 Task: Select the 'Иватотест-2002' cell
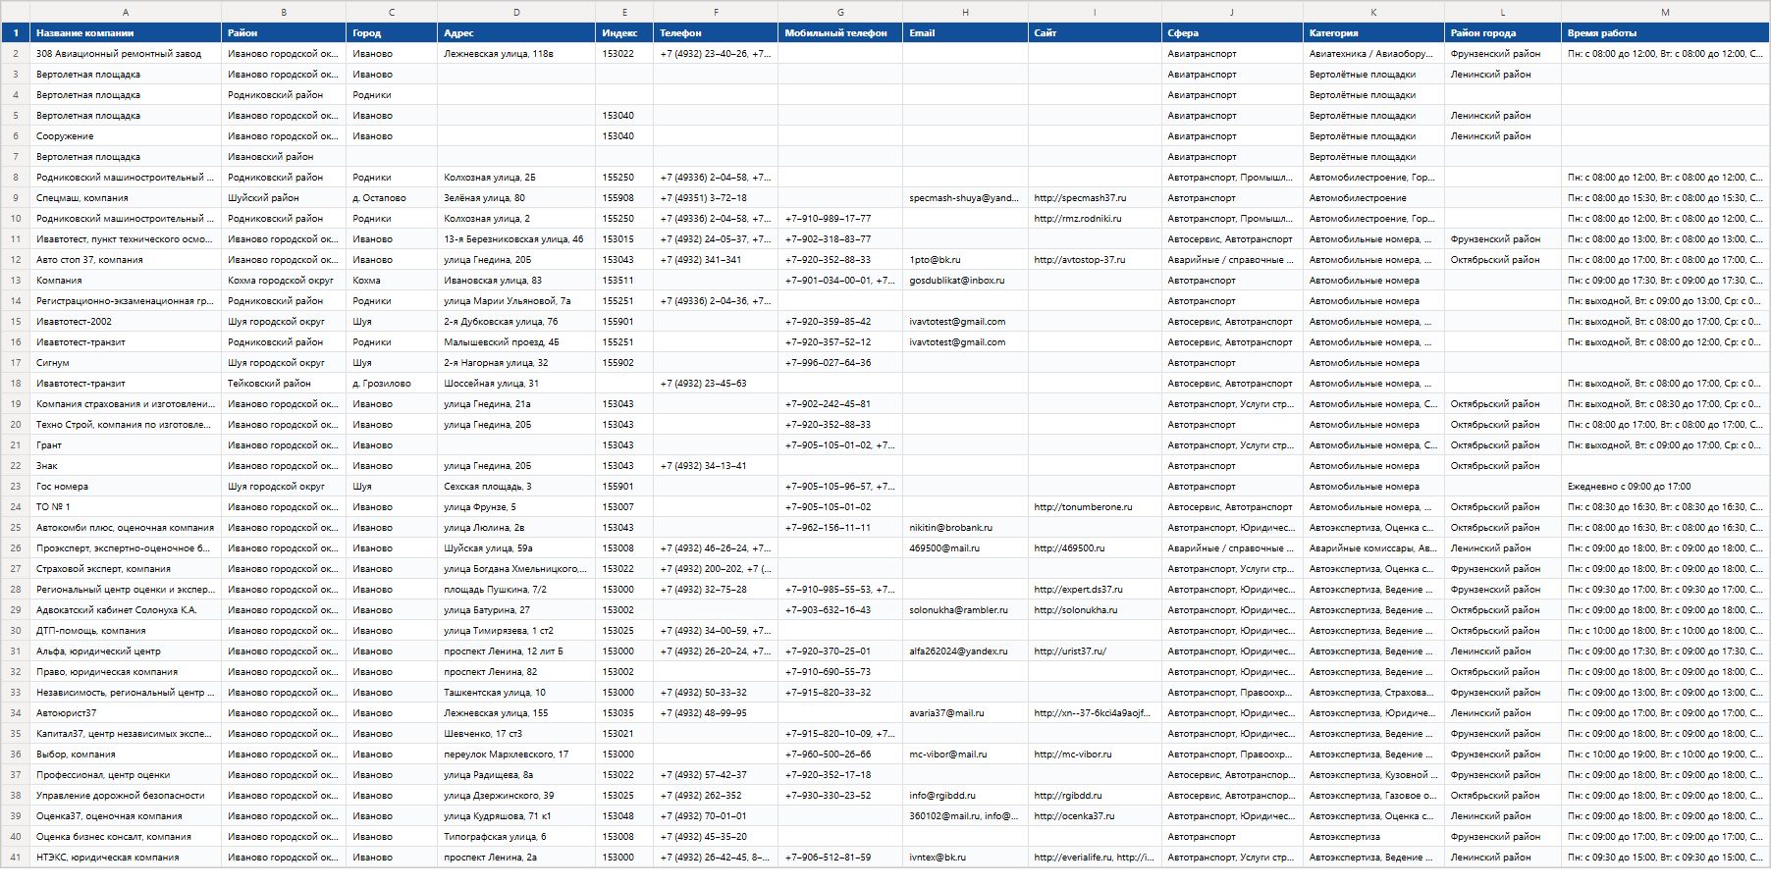click(126, 322)
